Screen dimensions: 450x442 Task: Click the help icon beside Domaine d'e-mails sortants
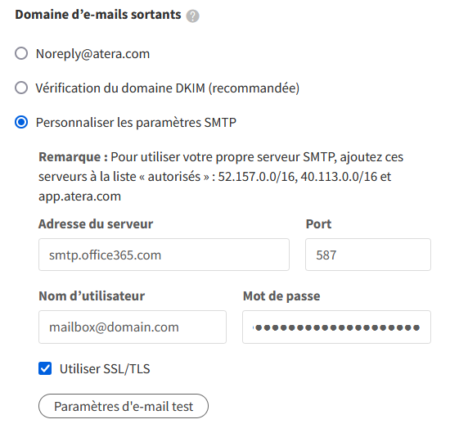(x=192, y=16)
